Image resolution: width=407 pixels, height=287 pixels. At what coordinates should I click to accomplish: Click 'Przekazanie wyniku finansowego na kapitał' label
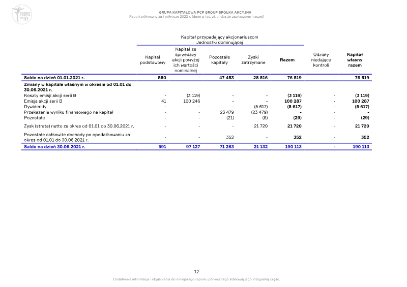[x=69, y=112]
